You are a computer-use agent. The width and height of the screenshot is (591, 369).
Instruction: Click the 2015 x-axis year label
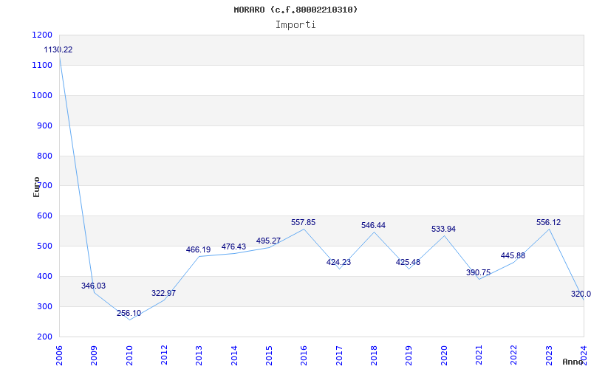click(269, 356)
